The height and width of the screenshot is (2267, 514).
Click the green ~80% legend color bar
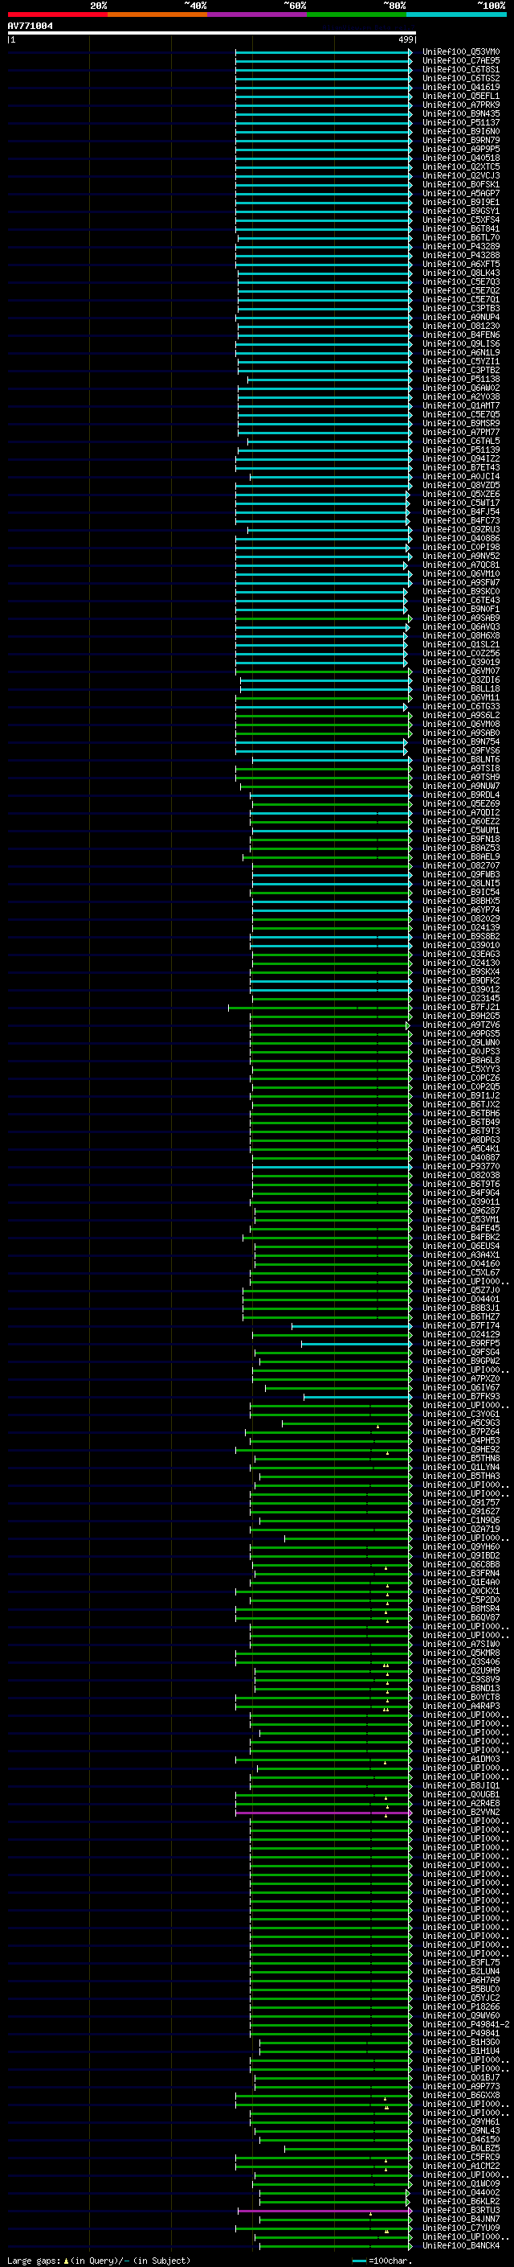[357, 14]
